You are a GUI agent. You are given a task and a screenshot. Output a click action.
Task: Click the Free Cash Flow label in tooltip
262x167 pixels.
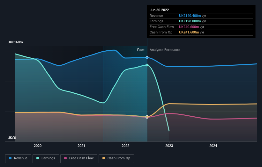click(x=162, y=27)
